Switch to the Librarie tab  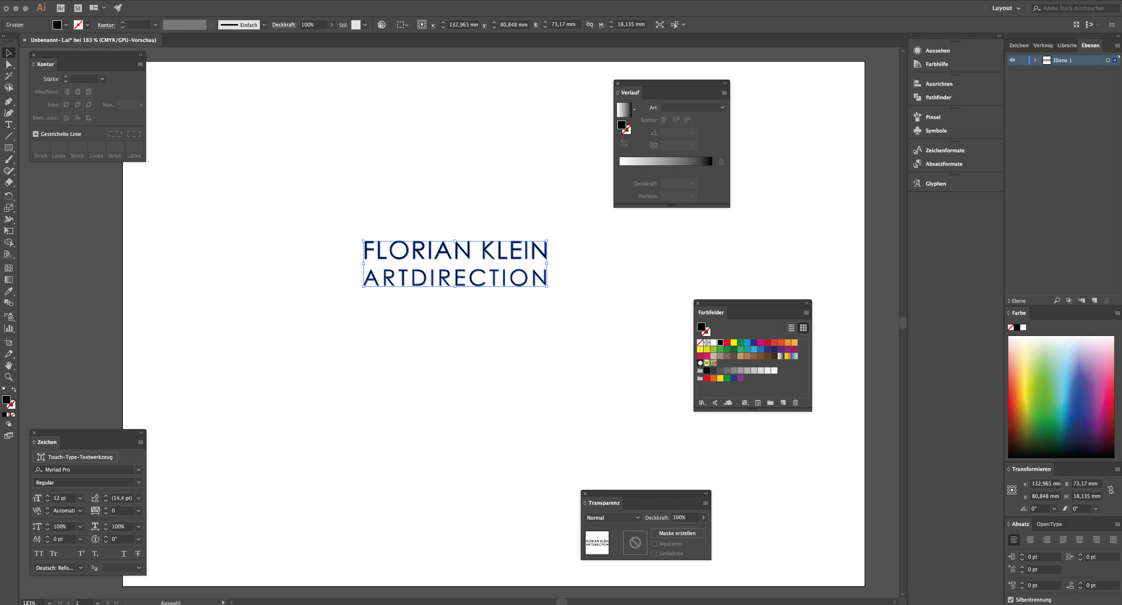[x=1067, y=45]
